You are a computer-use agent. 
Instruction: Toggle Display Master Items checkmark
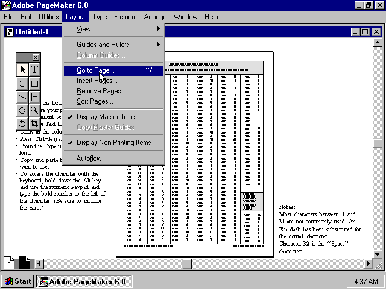(114, 117)
